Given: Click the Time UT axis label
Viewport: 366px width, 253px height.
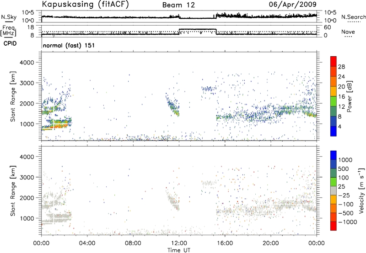Looking at the screenshot, I should pos(179,250).
